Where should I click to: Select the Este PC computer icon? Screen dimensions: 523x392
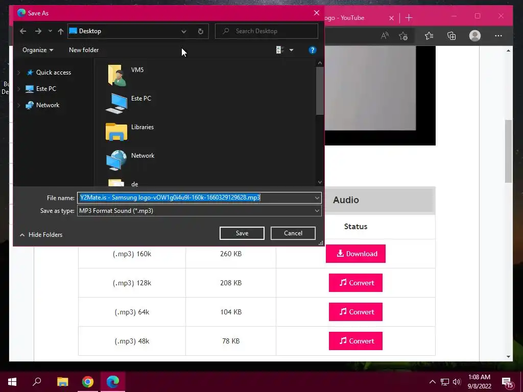pos(116,103)
